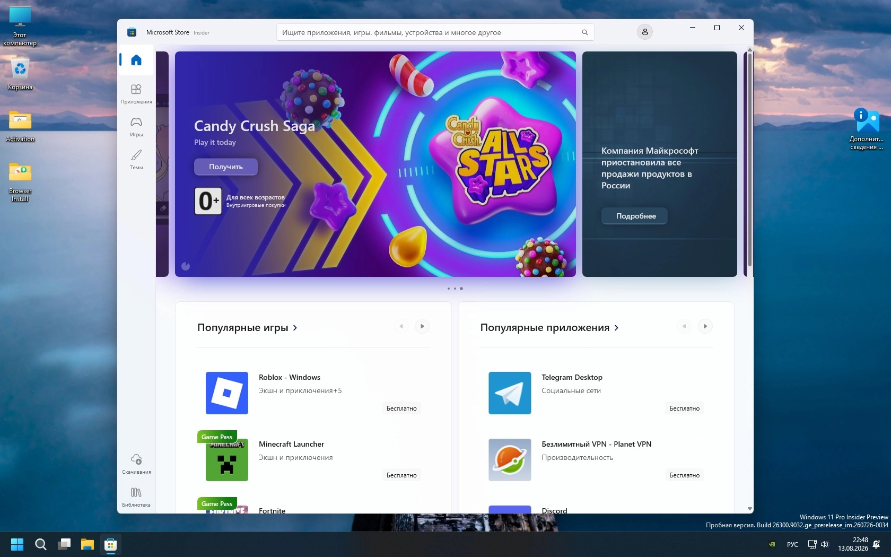
Task: Click the Microsoft Store taskbar icon
Action: [x=111, y=544]
